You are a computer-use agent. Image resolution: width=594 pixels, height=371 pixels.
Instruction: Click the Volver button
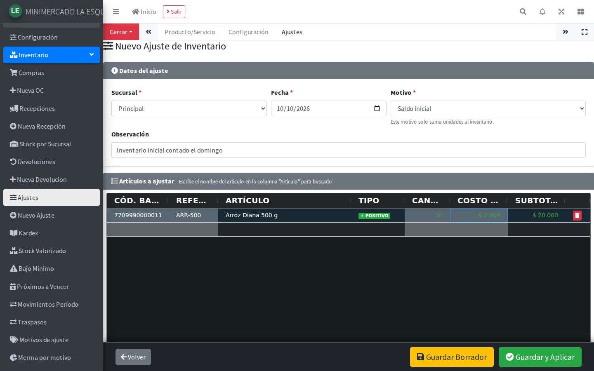[x=133, y=357]
